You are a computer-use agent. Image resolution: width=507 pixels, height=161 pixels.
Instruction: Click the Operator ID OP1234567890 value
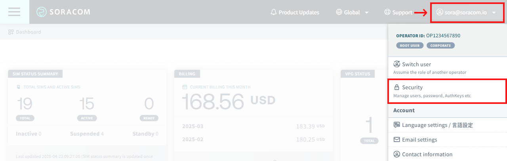tap(443, 36)
